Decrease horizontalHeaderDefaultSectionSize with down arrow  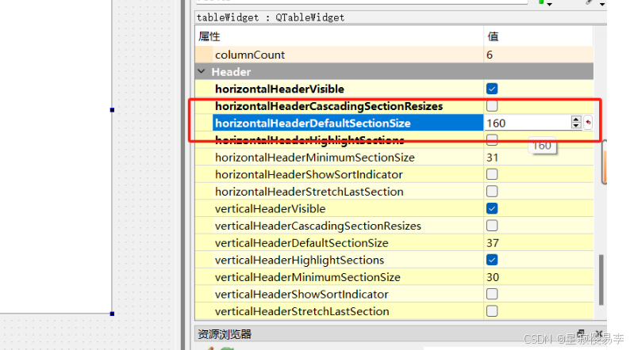pyautogui.click(x=576, y=126)
